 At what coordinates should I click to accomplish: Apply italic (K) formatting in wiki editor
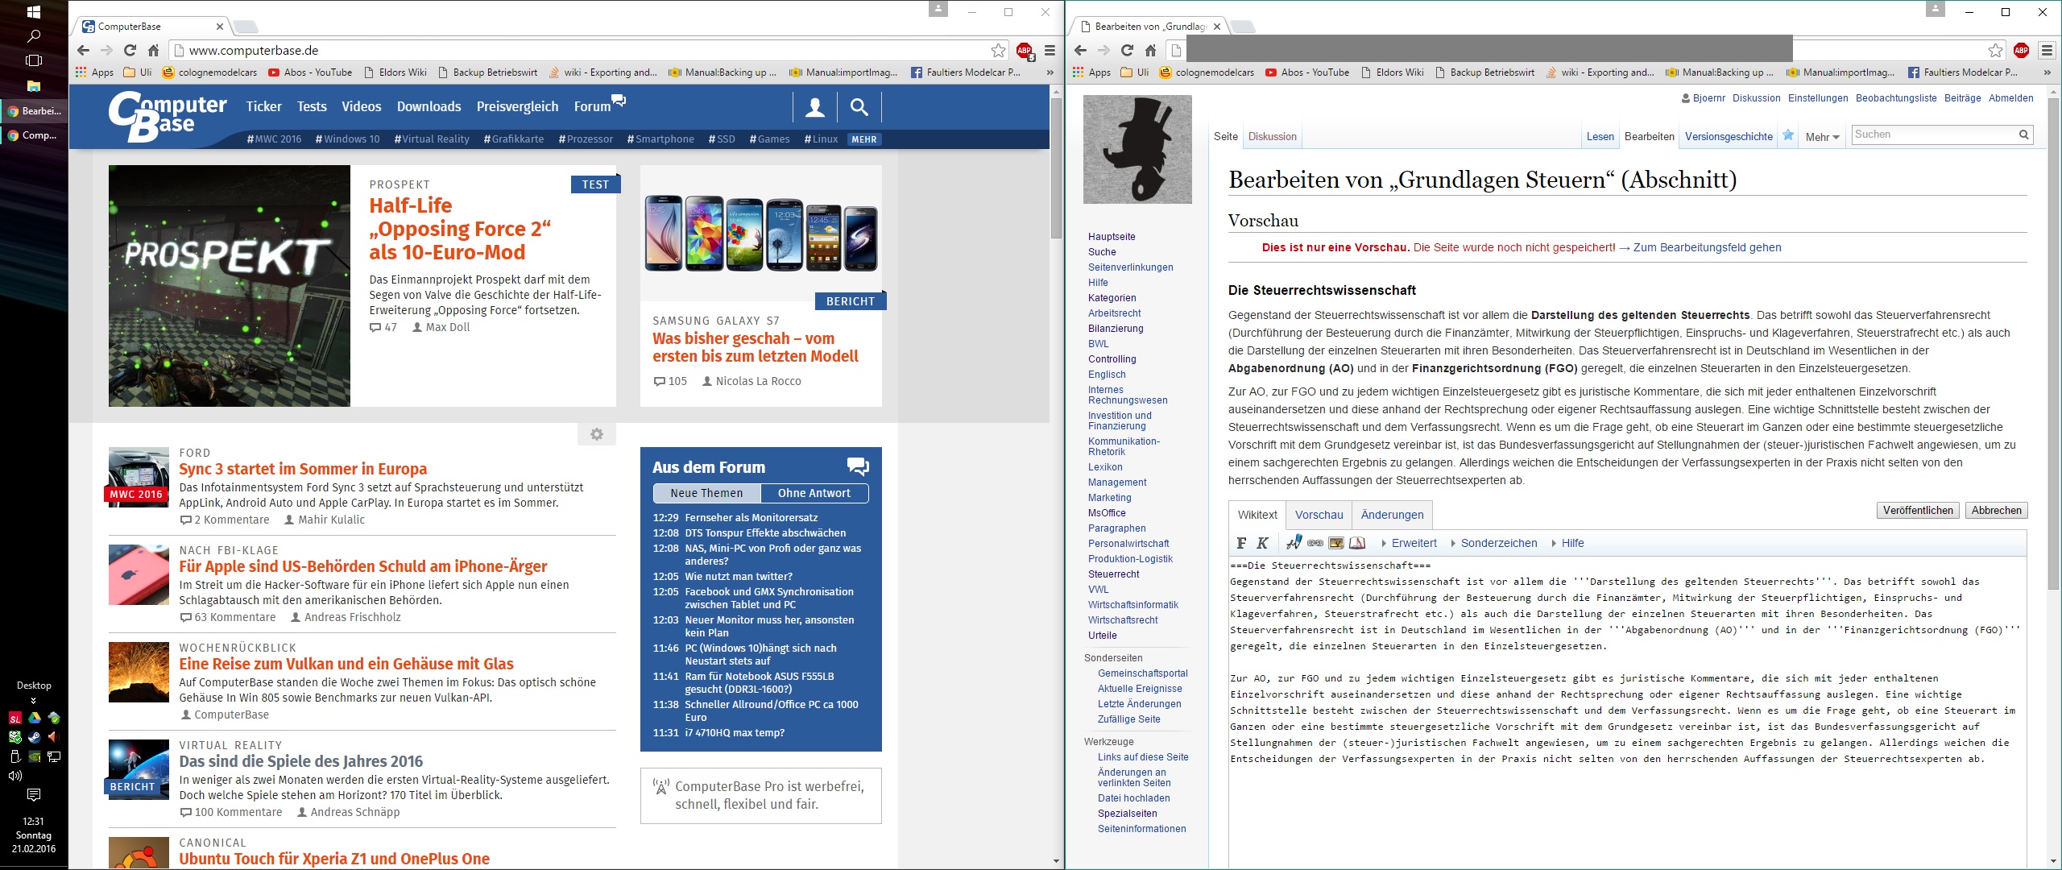(1262, 543)
